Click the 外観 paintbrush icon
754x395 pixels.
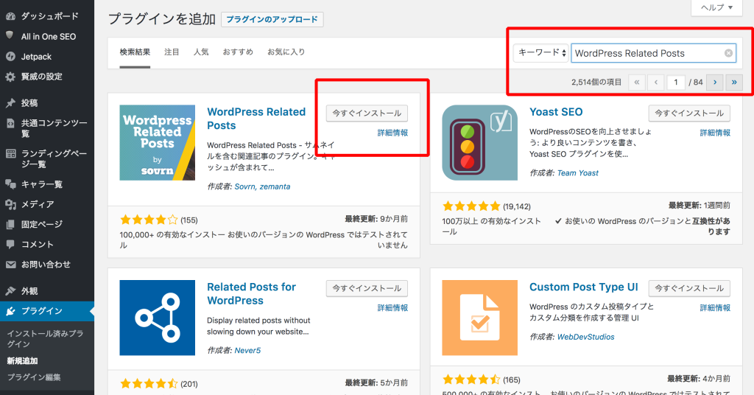[10, 291]
